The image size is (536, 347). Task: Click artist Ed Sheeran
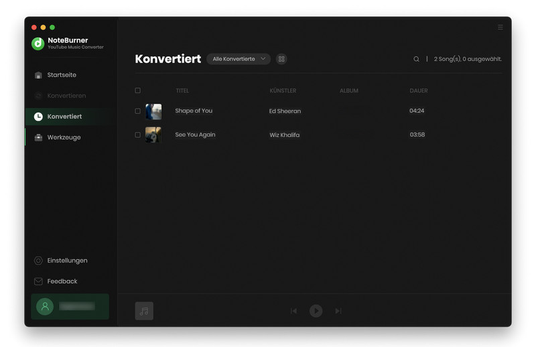pos(285,111)
